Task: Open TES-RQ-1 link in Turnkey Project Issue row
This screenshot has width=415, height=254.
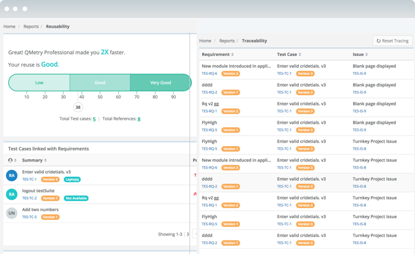Action: click(209, 205)
